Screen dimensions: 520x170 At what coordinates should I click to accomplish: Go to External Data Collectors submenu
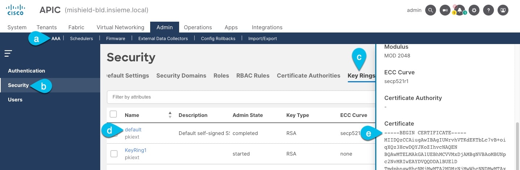coord(163,38)
